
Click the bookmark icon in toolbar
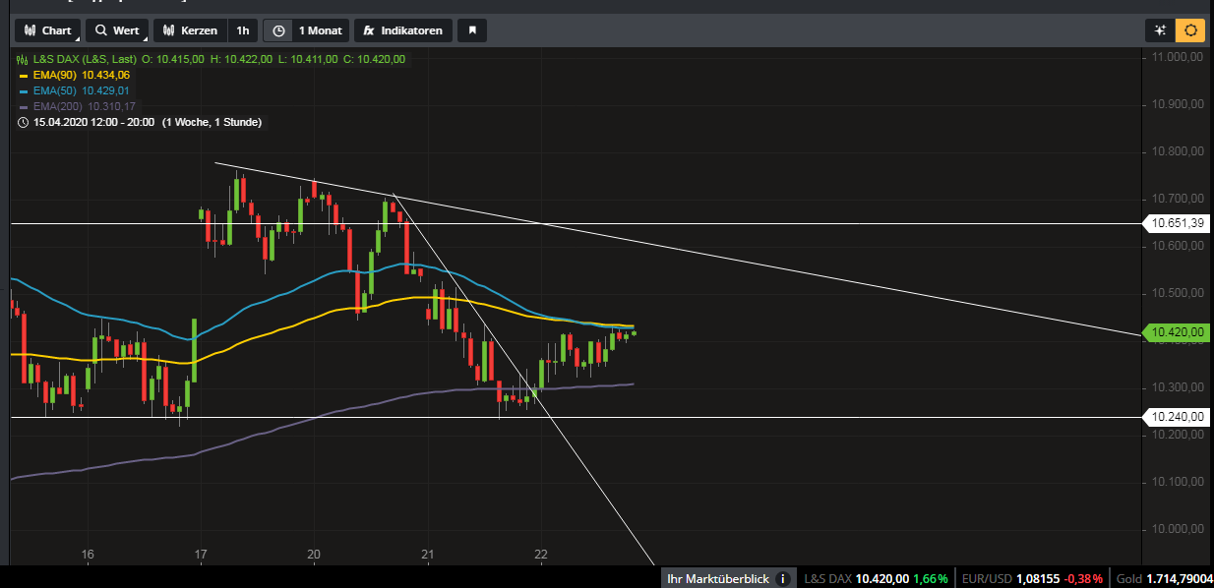click(472, 30)
